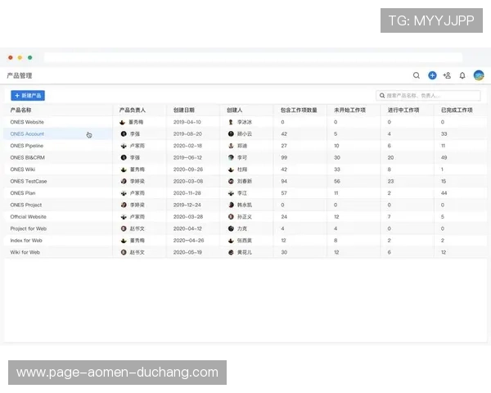Image resolution: width=491 pixels, height=393 pixels.
Task: Click owner avatar in ONES Website row
Action: [123, 122]
